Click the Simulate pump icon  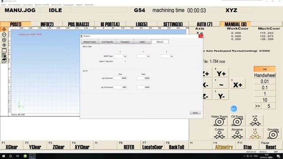273,133
